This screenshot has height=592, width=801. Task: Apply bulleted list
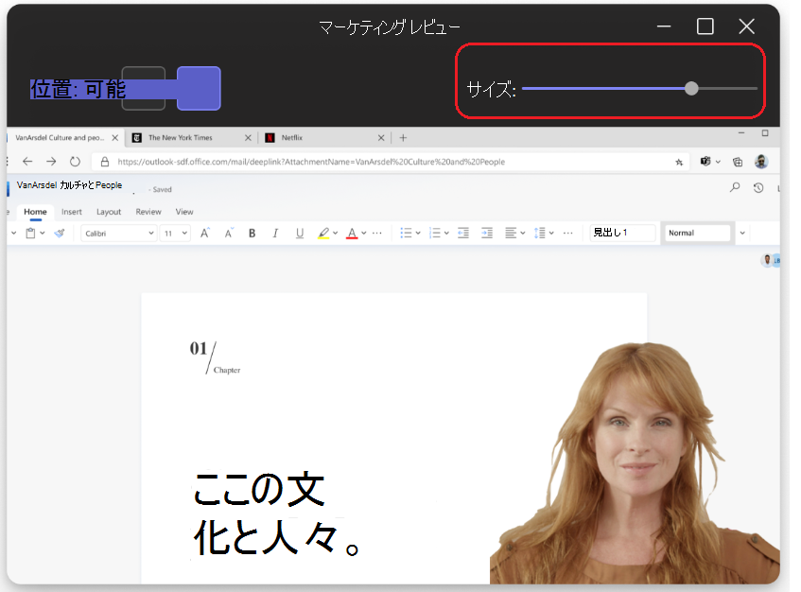coord(406,233)
